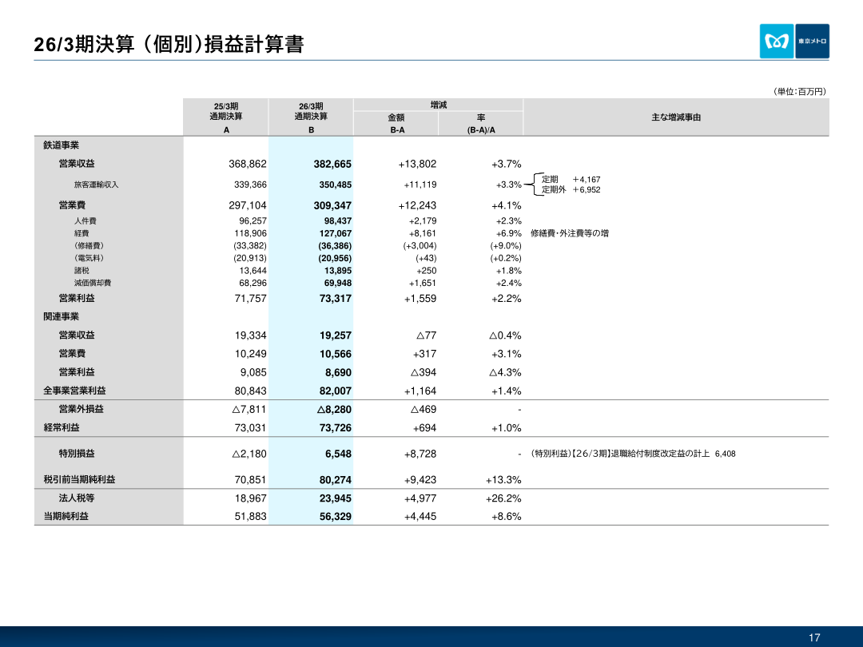The width and height of the screenshot is (863, 647).
Task: Click the 修繕費・外注費等の増 note
Action: pyautogui.click(x=570, y=233)
